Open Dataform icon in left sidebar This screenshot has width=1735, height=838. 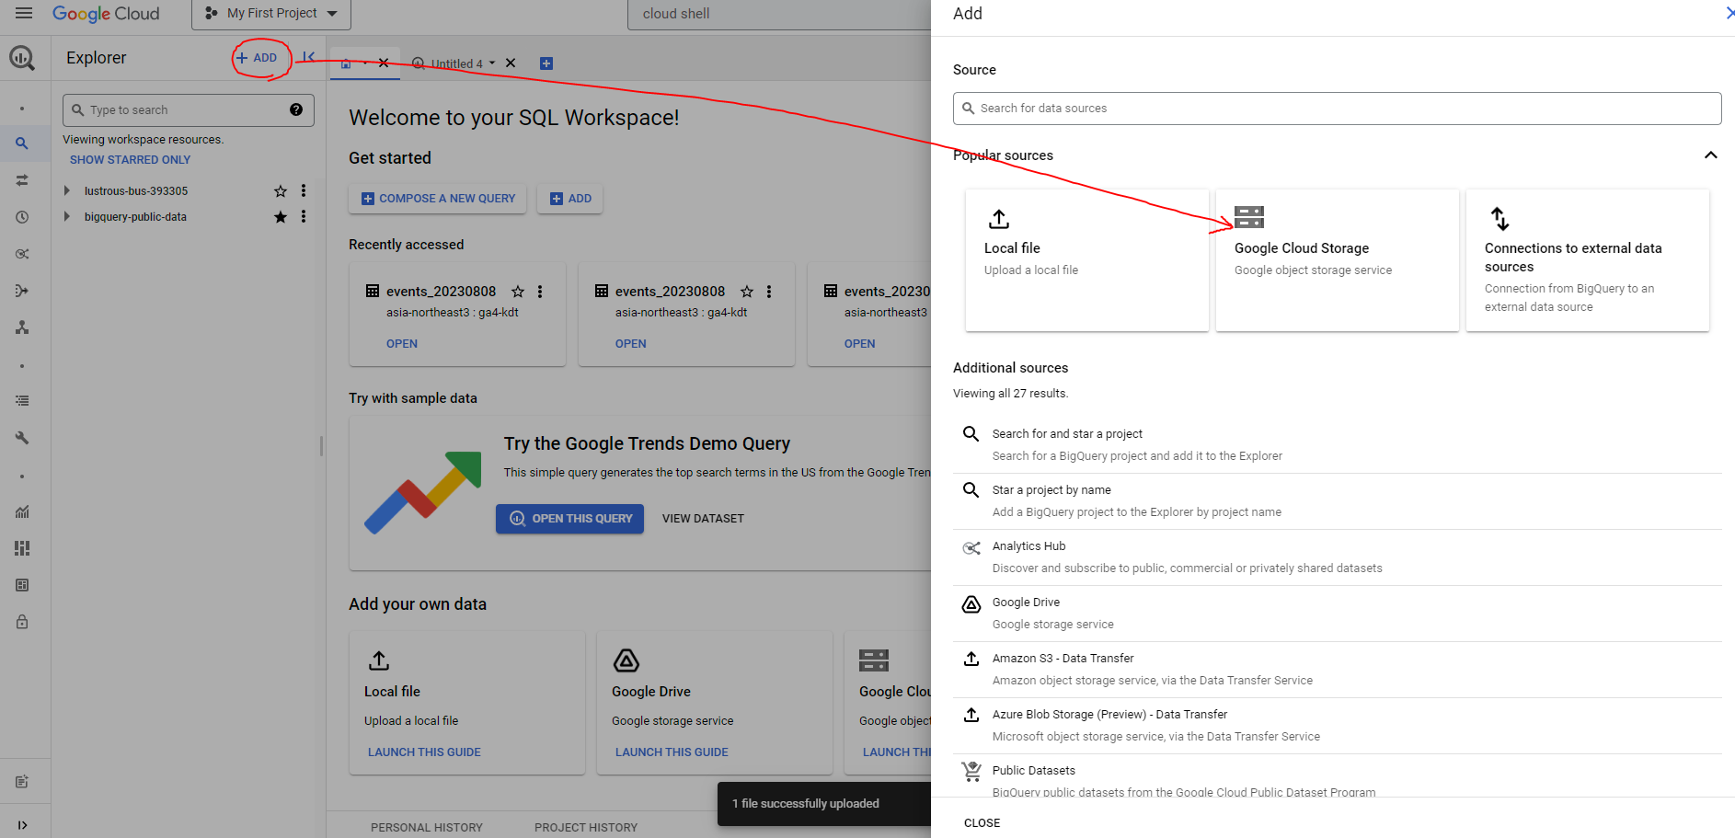22,291
